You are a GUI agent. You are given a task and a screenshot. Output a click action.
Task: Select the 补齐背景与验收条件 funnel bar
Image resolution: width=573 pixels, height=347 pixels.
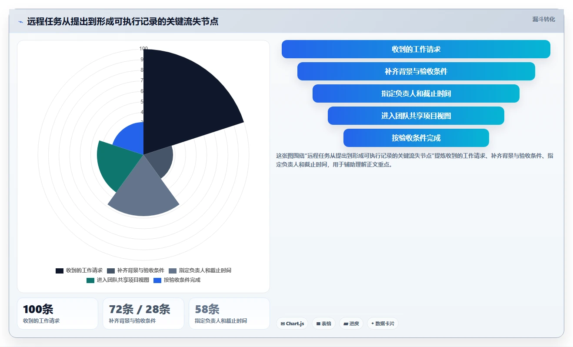(416, 71)
